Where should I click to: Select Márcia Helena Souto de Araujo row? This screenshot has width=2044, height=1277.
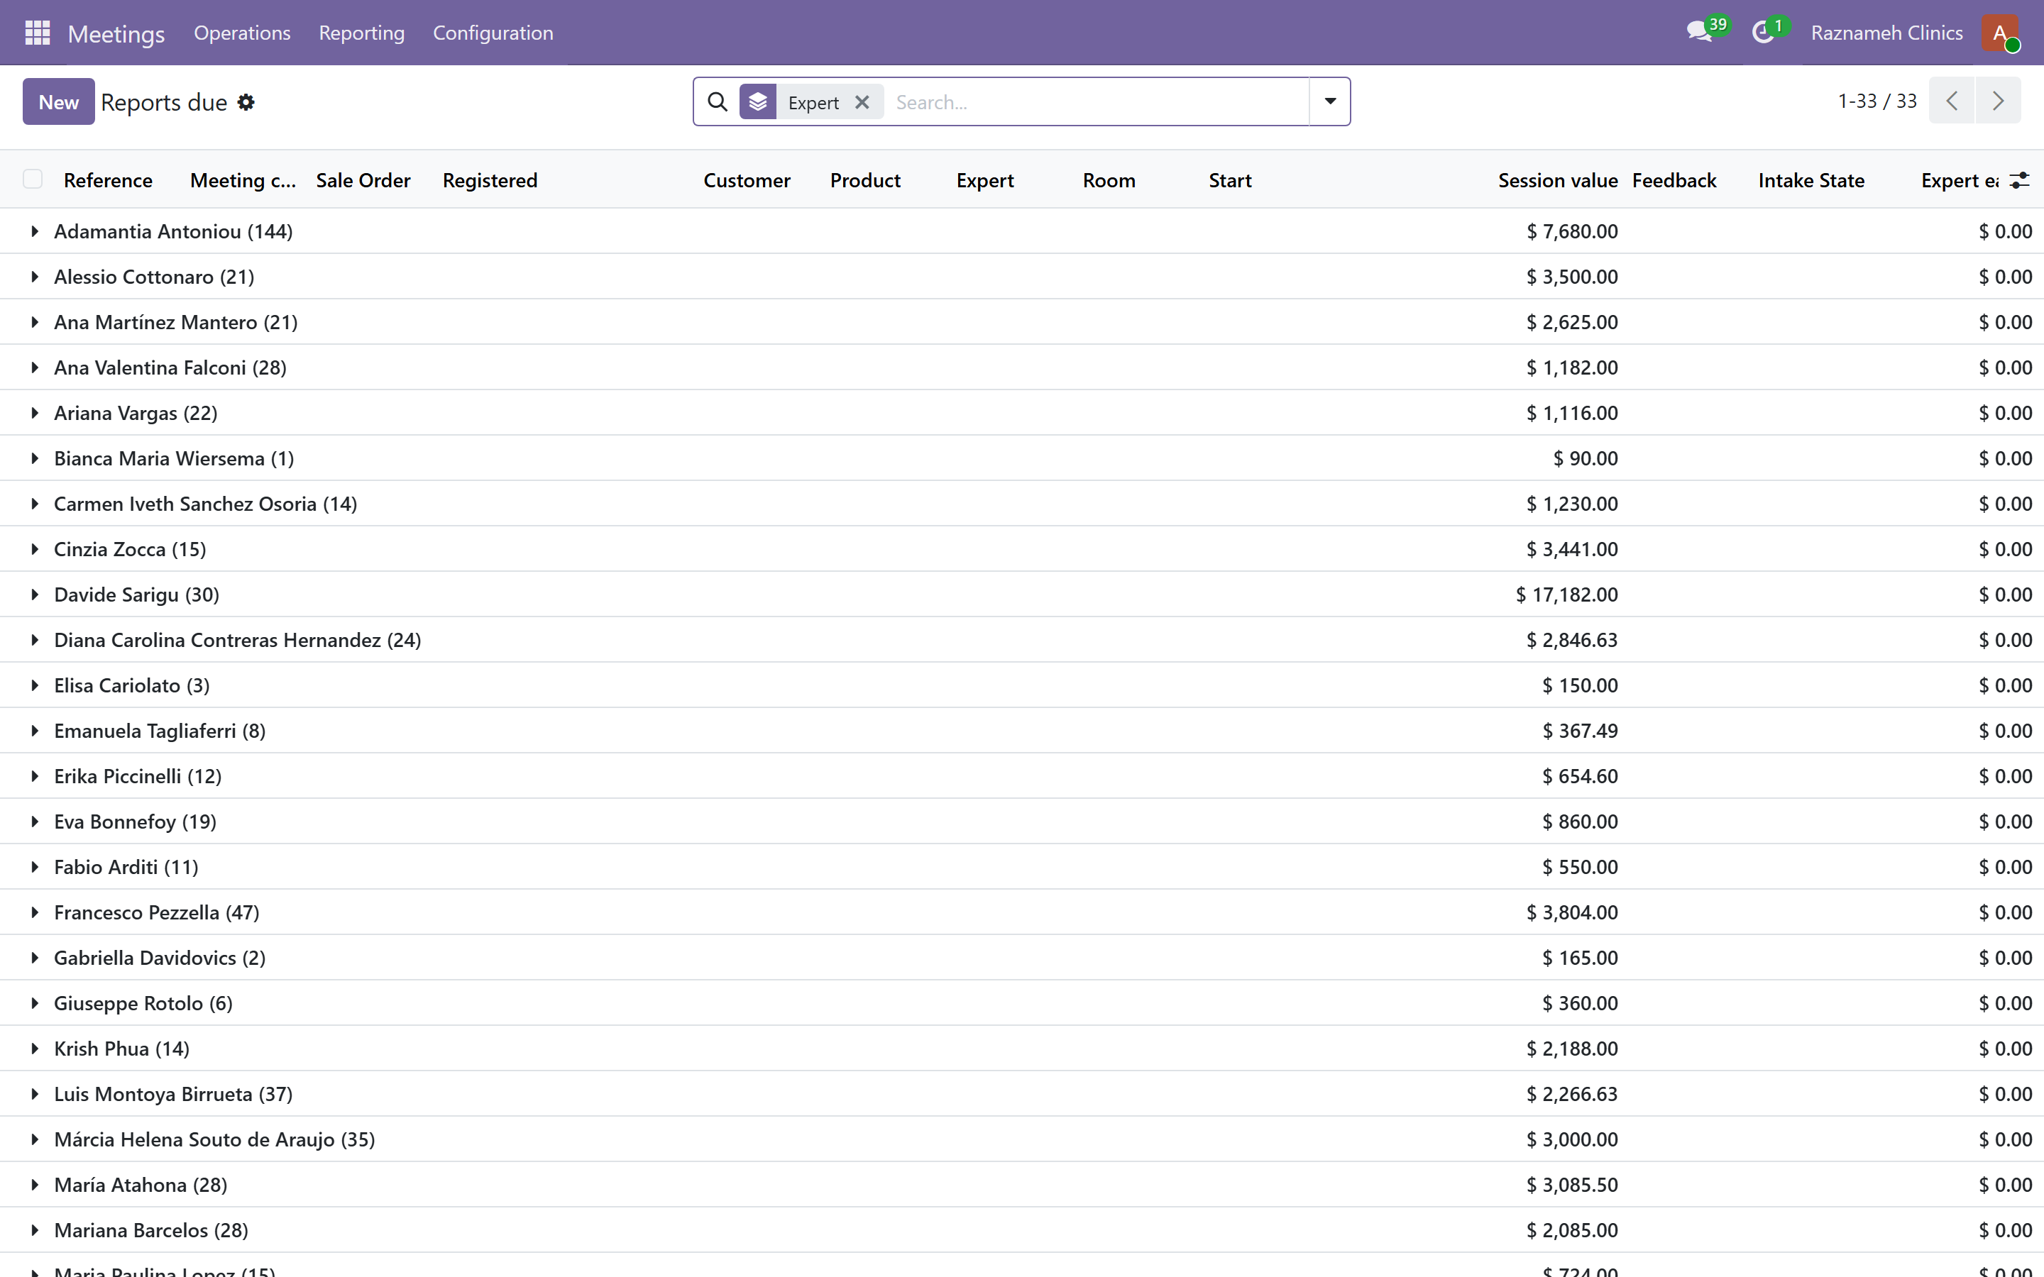(1022, 1139)
